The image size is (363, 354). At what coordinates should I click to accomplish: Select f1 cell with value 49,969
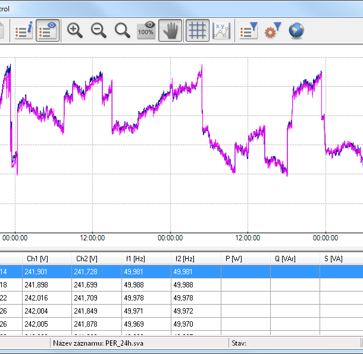click(x=146, y=324)
